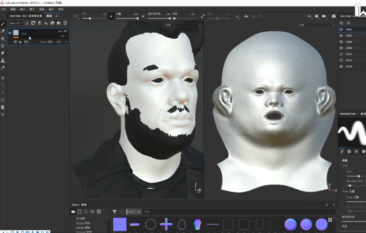Add a folder in the layers toolbar
366x233 pixels.
click(59, 23)
